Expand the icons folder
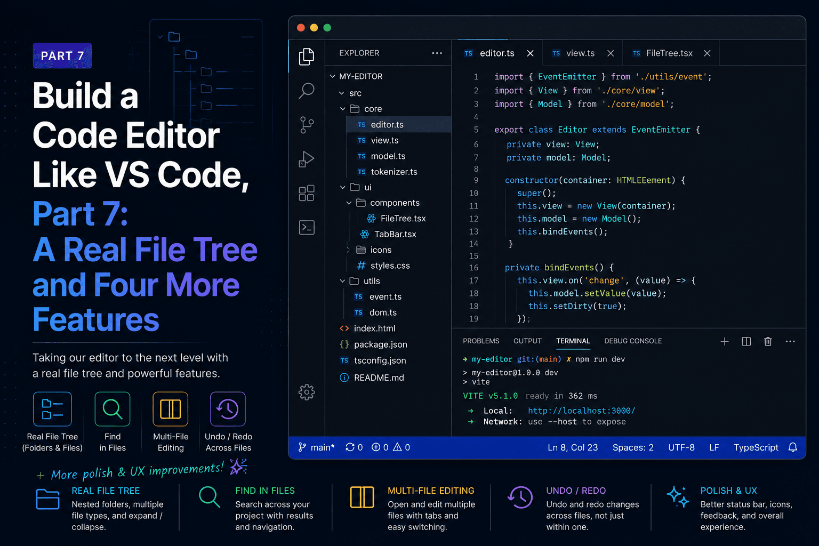The height and width of the screenshot is (546, 819). pos(349,250)
